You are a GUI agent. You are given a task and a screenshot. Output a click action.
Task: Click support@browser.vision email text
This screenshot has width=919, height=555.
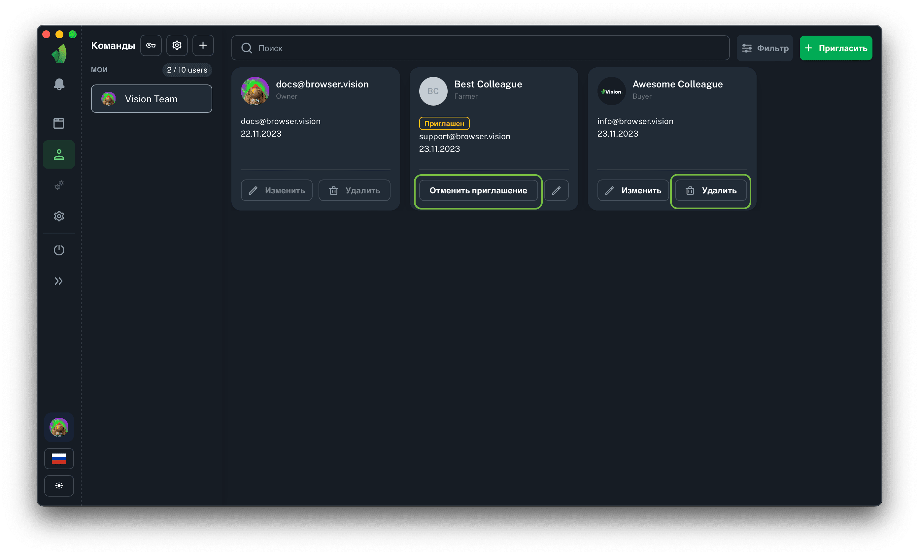pos(465,136)
